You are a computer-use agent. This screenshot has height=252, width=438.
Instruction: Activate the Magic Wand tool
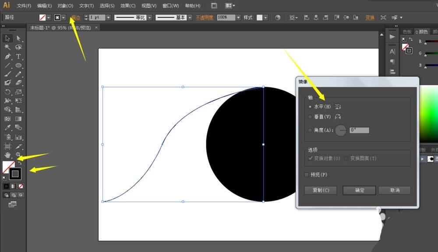(7, 47)
